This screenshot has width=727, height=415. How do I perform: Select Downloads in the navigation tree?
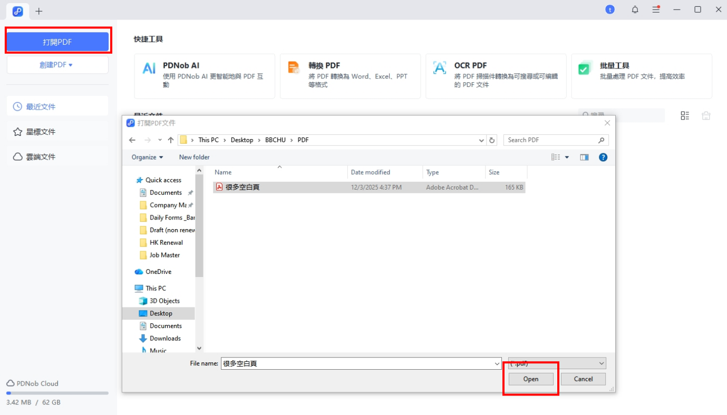pos(164,339)
